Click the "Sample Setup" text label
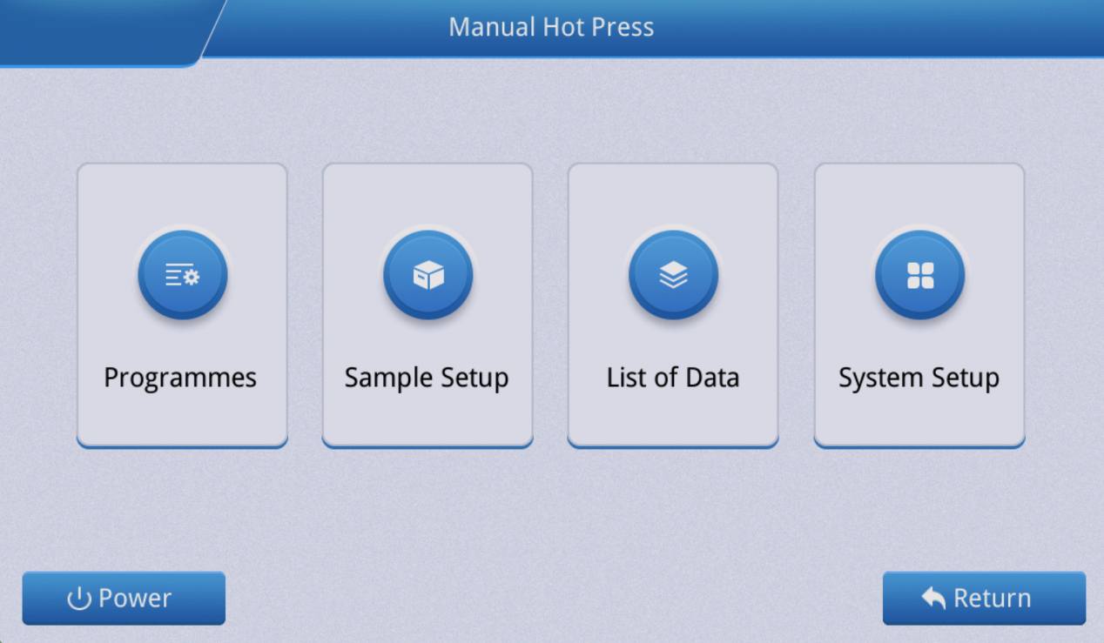Screen dimensions: 1104x643 coord(427,378)
